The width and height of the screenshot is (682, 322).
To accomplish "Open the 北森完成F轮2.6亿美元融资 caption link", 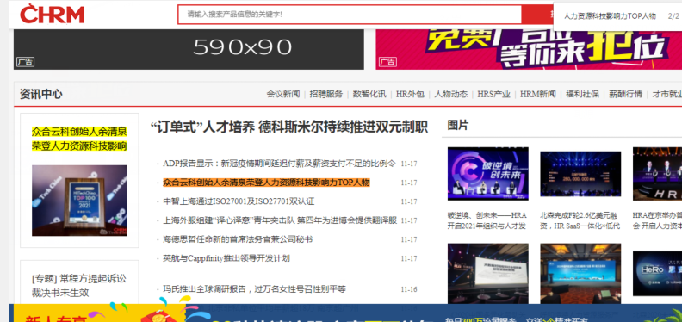I will click(x=580, y=220).
